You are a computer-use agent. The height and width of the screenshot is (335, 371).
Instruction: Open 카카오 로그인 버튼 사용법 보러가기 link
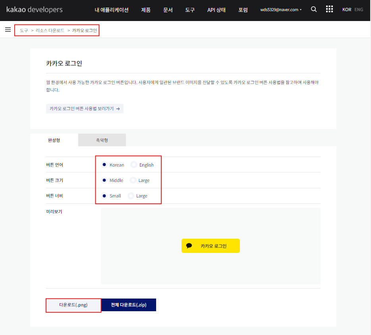[85, 109]
